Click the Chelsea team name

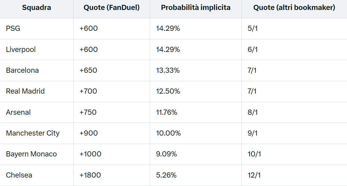19,175
